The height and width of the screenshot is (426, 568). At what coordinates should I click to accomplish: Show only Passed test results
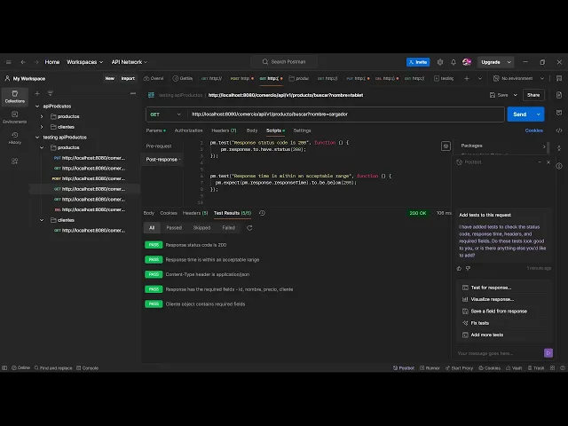coord(174,228)
